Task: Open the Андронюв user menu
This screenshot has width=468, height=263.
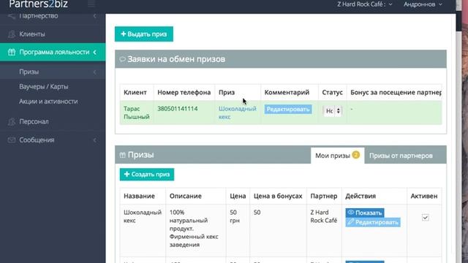Action: coord(423,4)
